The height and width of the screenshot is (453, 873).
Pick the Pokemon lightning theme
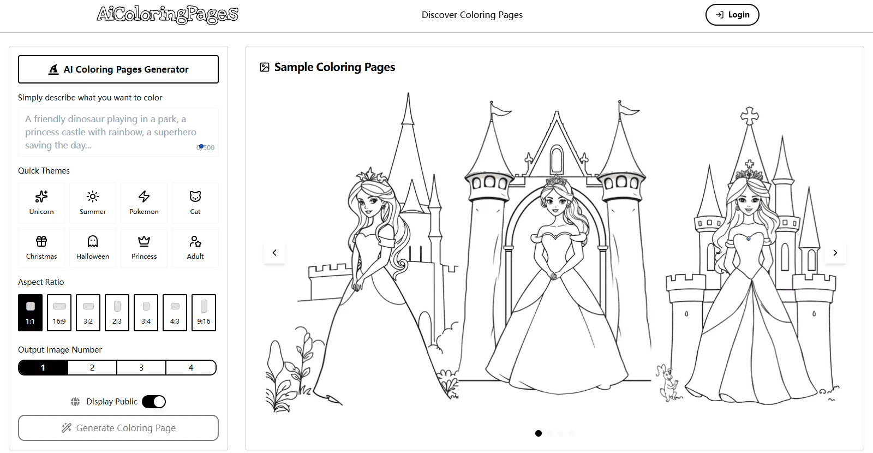[144, 203]
